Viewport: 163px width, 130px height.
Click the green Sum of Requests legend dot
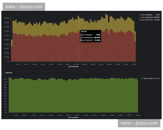tap(140, 15)
